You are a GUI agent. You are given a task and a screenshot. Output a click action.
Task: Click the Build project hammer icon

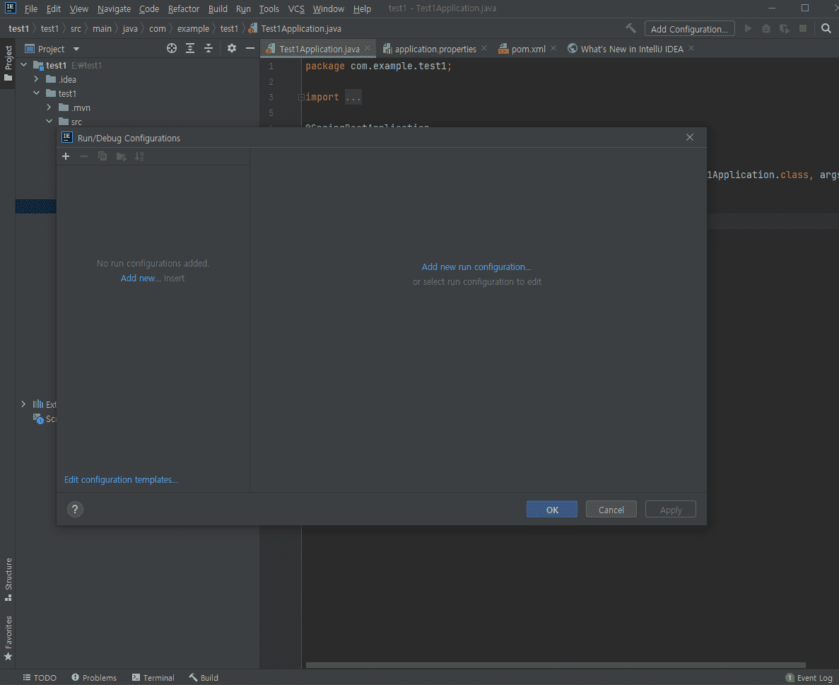(630, 29)
